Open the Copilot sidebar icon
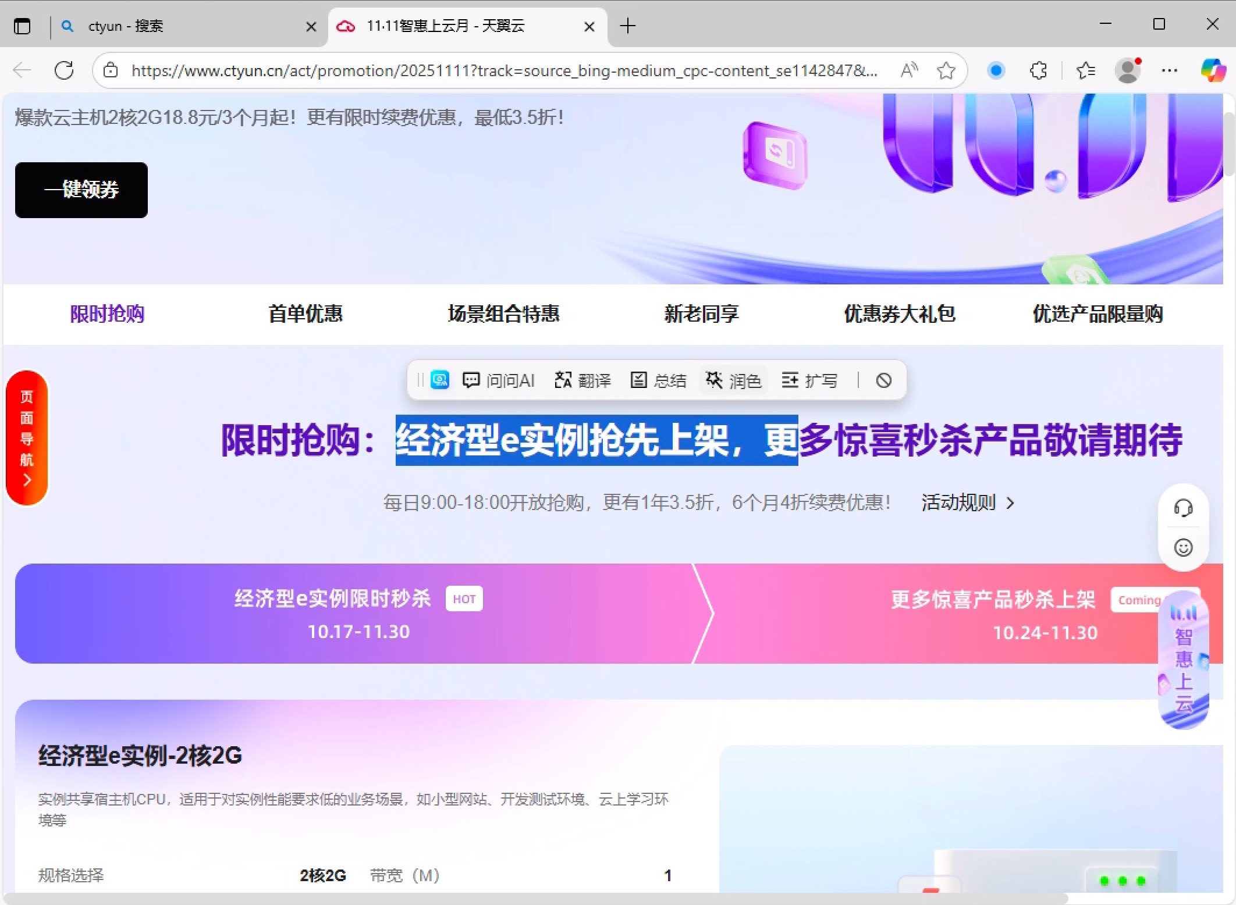1236x905 pixels. pos(1213,71)
